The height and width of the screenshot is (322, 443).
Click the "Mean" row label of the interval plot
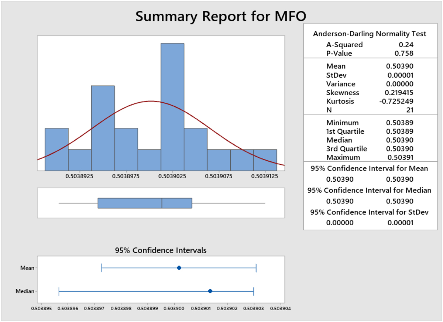(27, 268)
